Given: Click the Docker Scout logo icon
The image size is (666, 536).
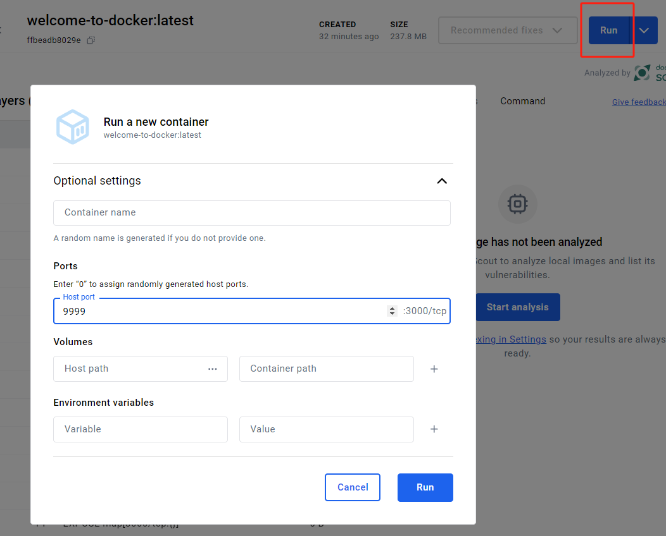Looking at the screenshot, I should pos(643,73).
